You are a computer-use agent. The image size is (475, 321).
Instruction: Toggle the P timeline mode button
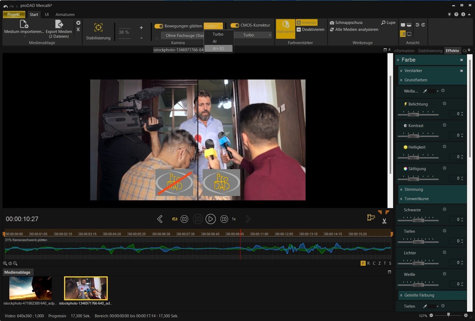click(363, 263)
